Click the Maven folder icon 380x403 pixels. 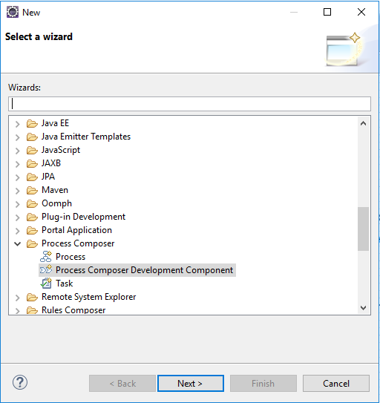click(x=32, y=190)
